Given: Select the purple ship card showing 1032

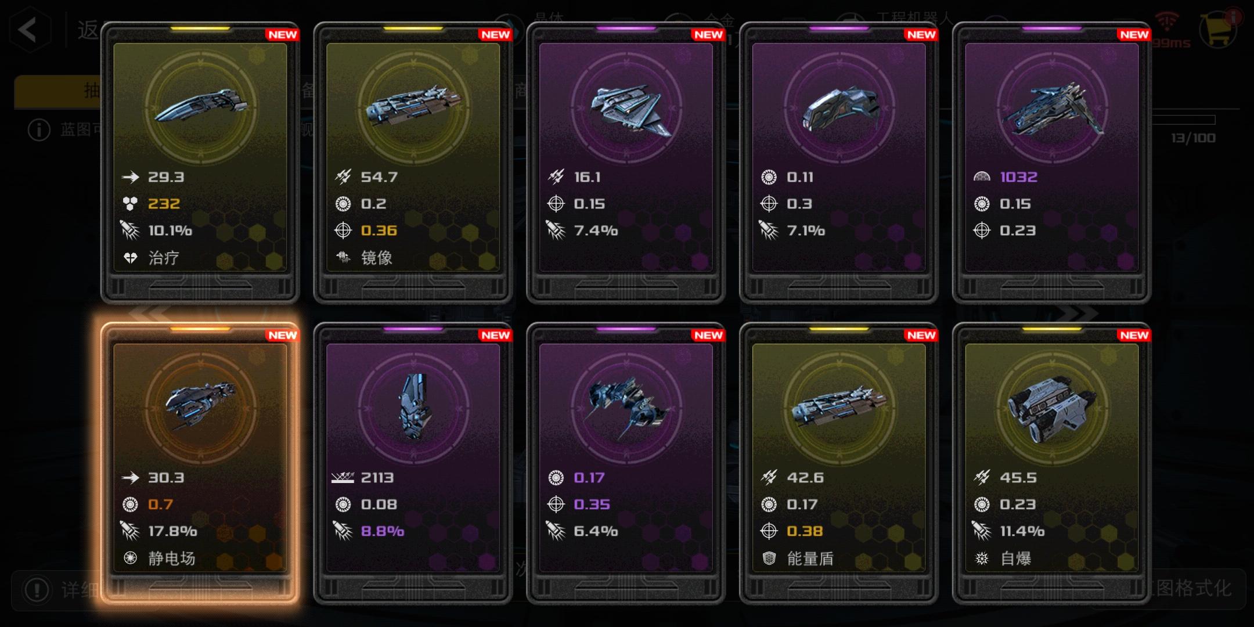Looking at the screenshot, I should point(1051,163).
